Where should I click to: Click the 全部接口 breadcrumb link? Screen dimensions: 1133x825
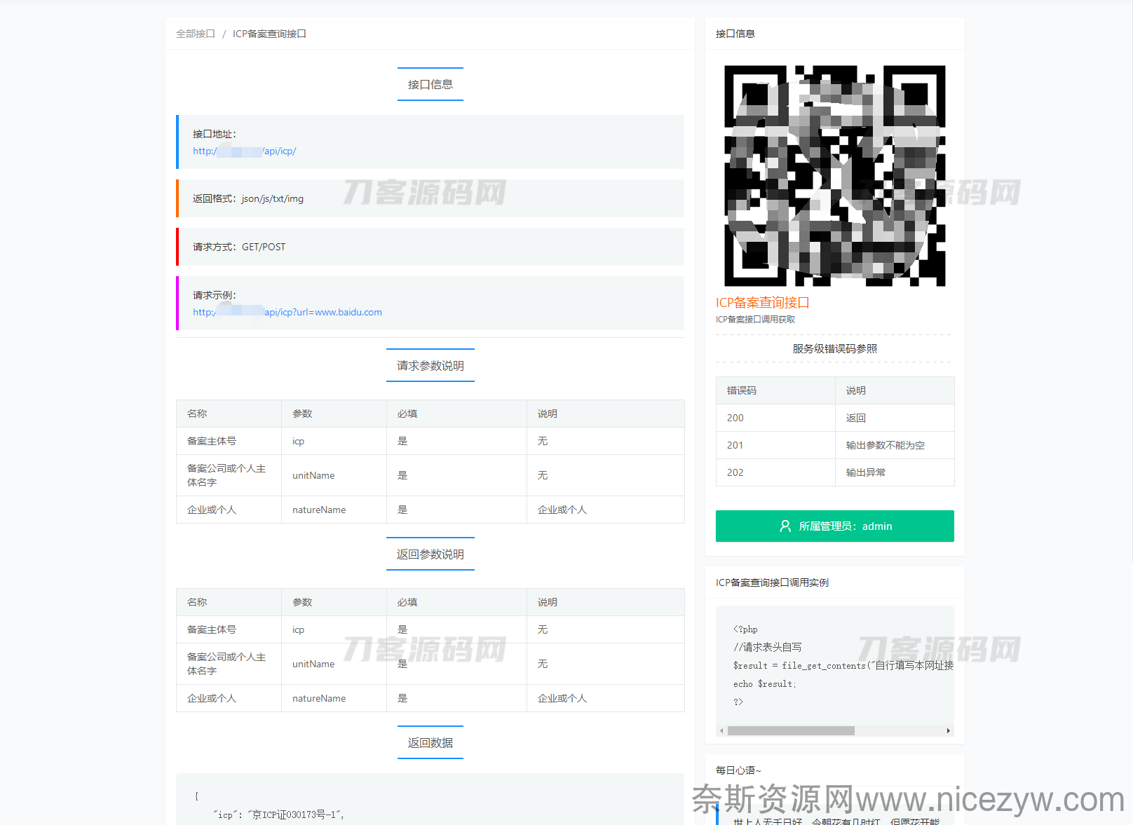coord(195,34)
